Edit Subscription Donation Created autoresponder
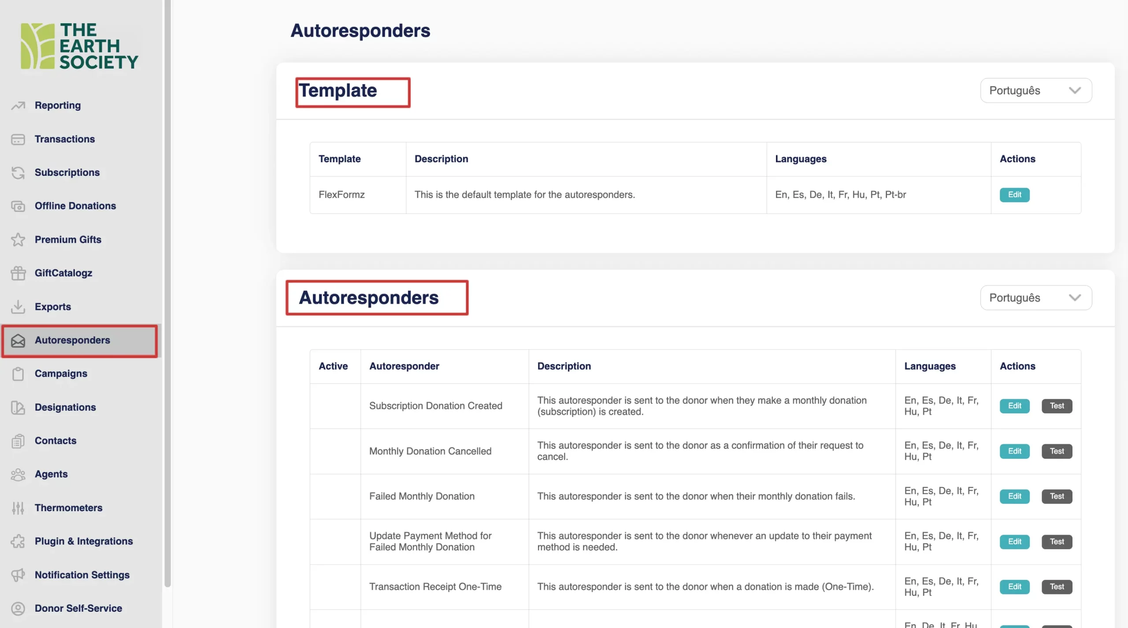1128x628 pixels. [x=1014, y=406]
